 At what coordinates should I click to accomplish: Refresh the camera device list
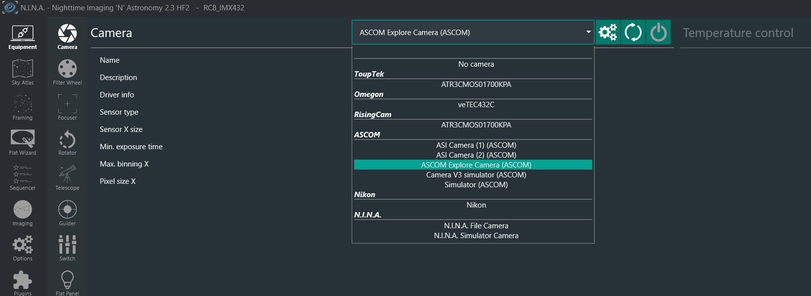(633, 33)
